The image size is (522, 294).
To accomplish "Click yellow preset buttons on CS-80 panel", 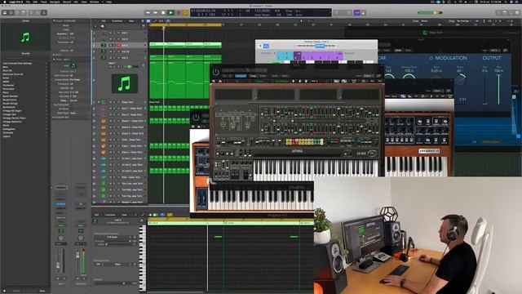I will pos(304,141).
